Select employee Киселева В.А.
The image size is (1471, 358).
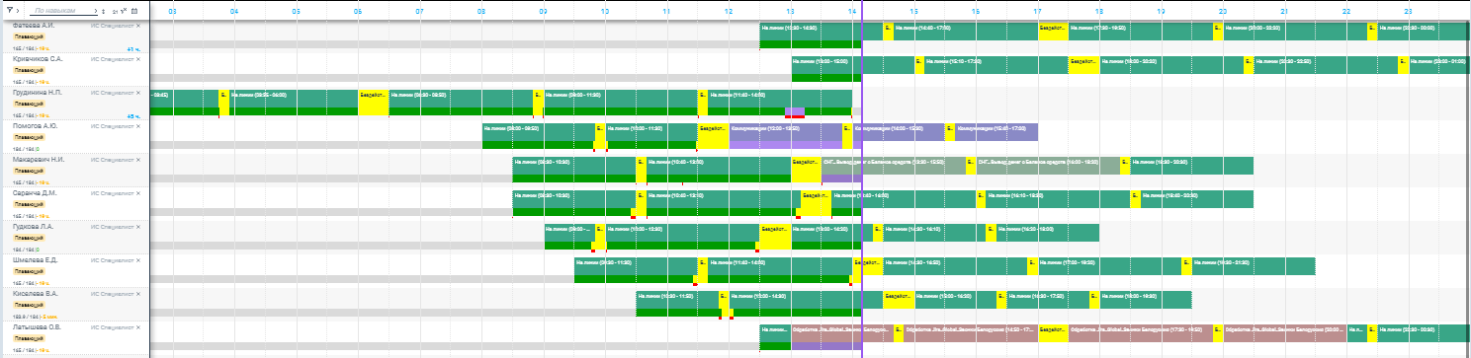35,294
